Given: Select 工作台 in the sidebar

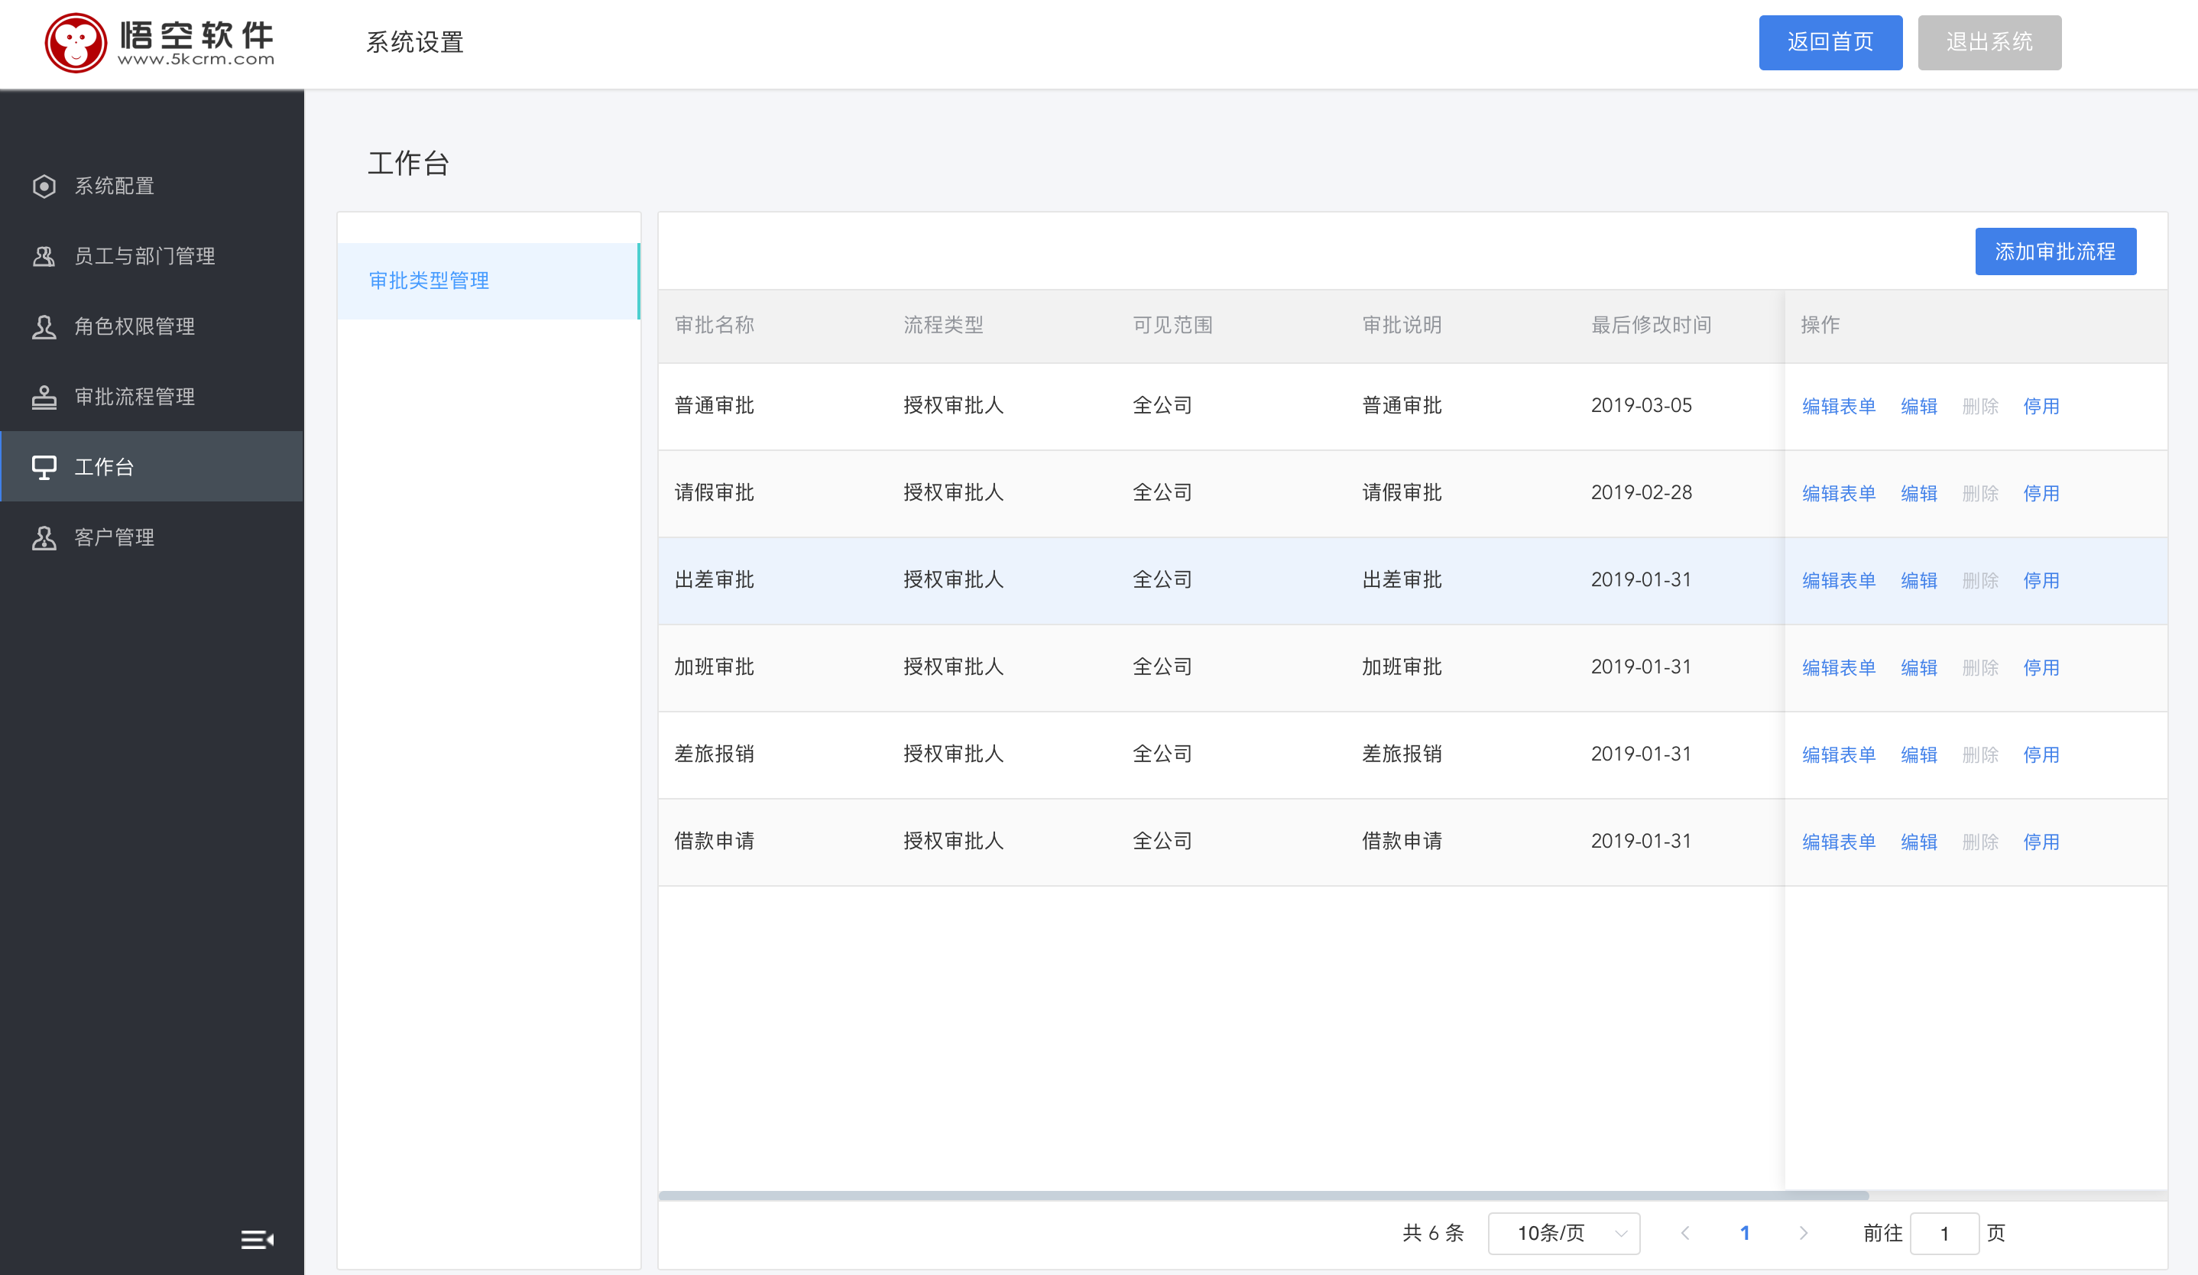Looking at the screenshot, I should (x=152, y=466).
